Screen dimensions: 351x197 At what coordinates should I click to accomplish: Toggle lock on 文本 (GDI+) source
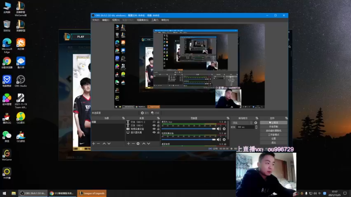(158, 125)
